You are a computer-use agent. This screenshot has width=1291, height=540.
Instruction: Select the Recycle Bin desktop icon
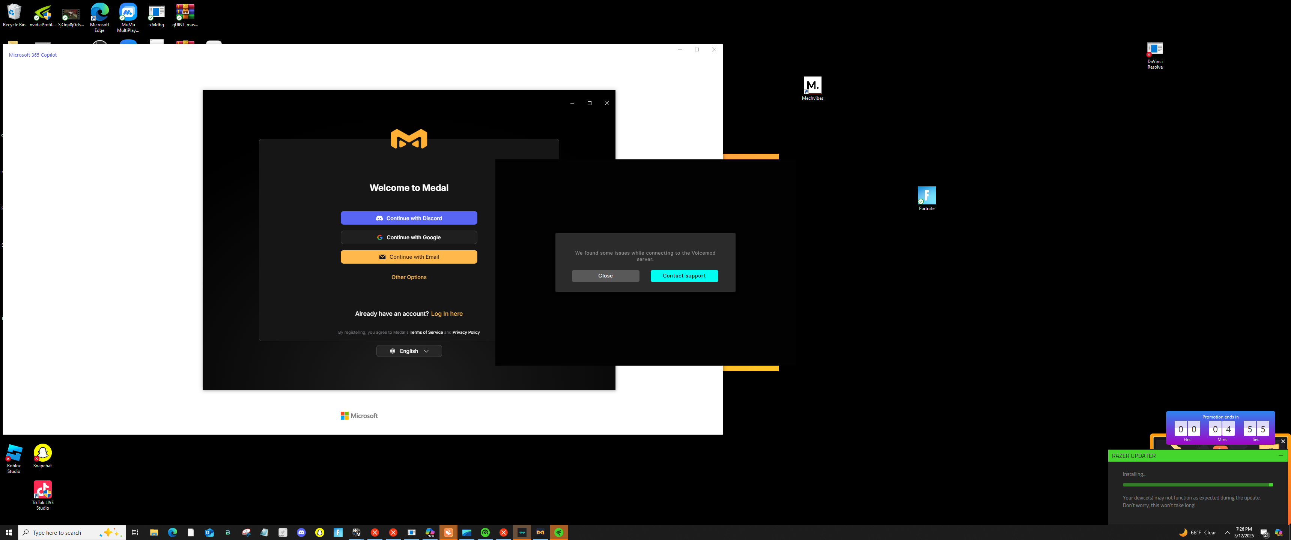(14, 15)
